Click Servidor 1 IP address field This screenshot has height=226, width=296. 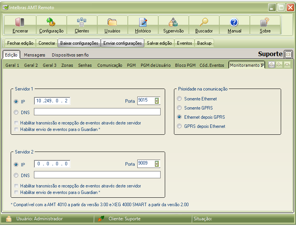pos(52,101)
